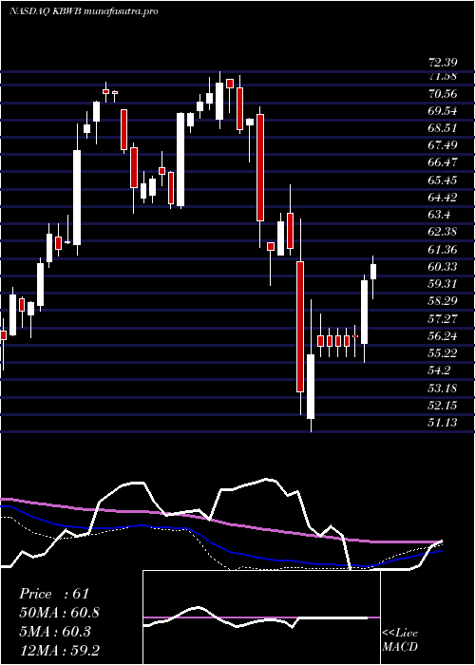
Task: Click the tall red candle dropping to 53.18
Action: [x=300, y=327]
